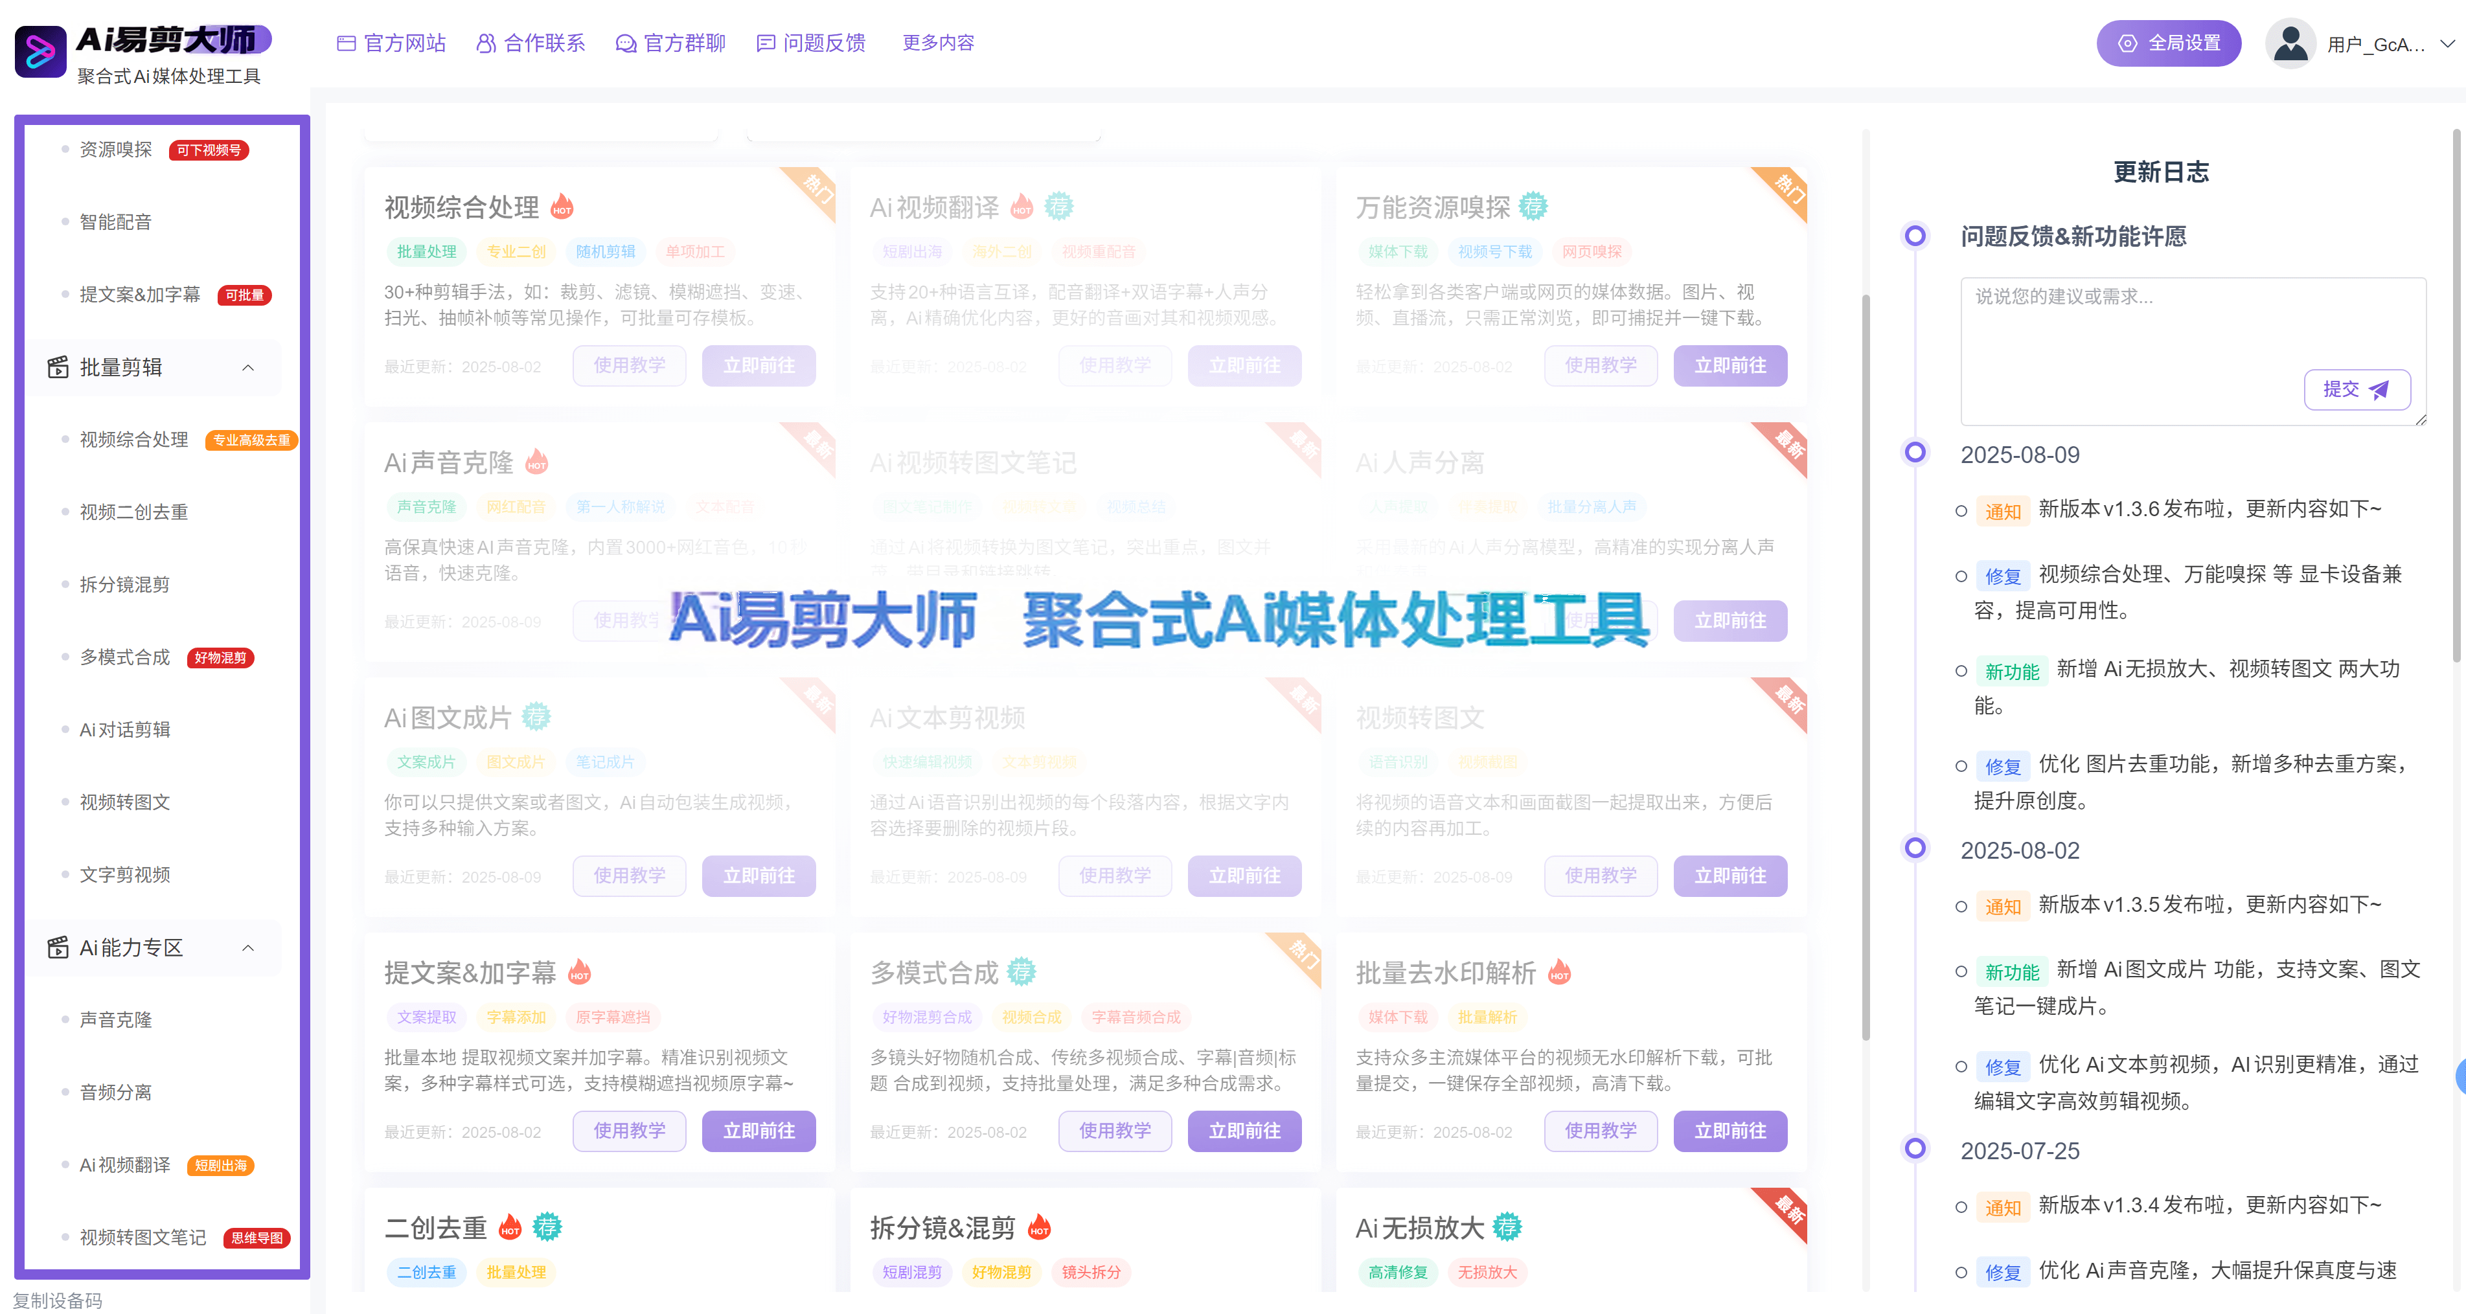Open the user account dropdown arrow
This screenshot has height=1314, width=2466.
(x=2447, y=44)
